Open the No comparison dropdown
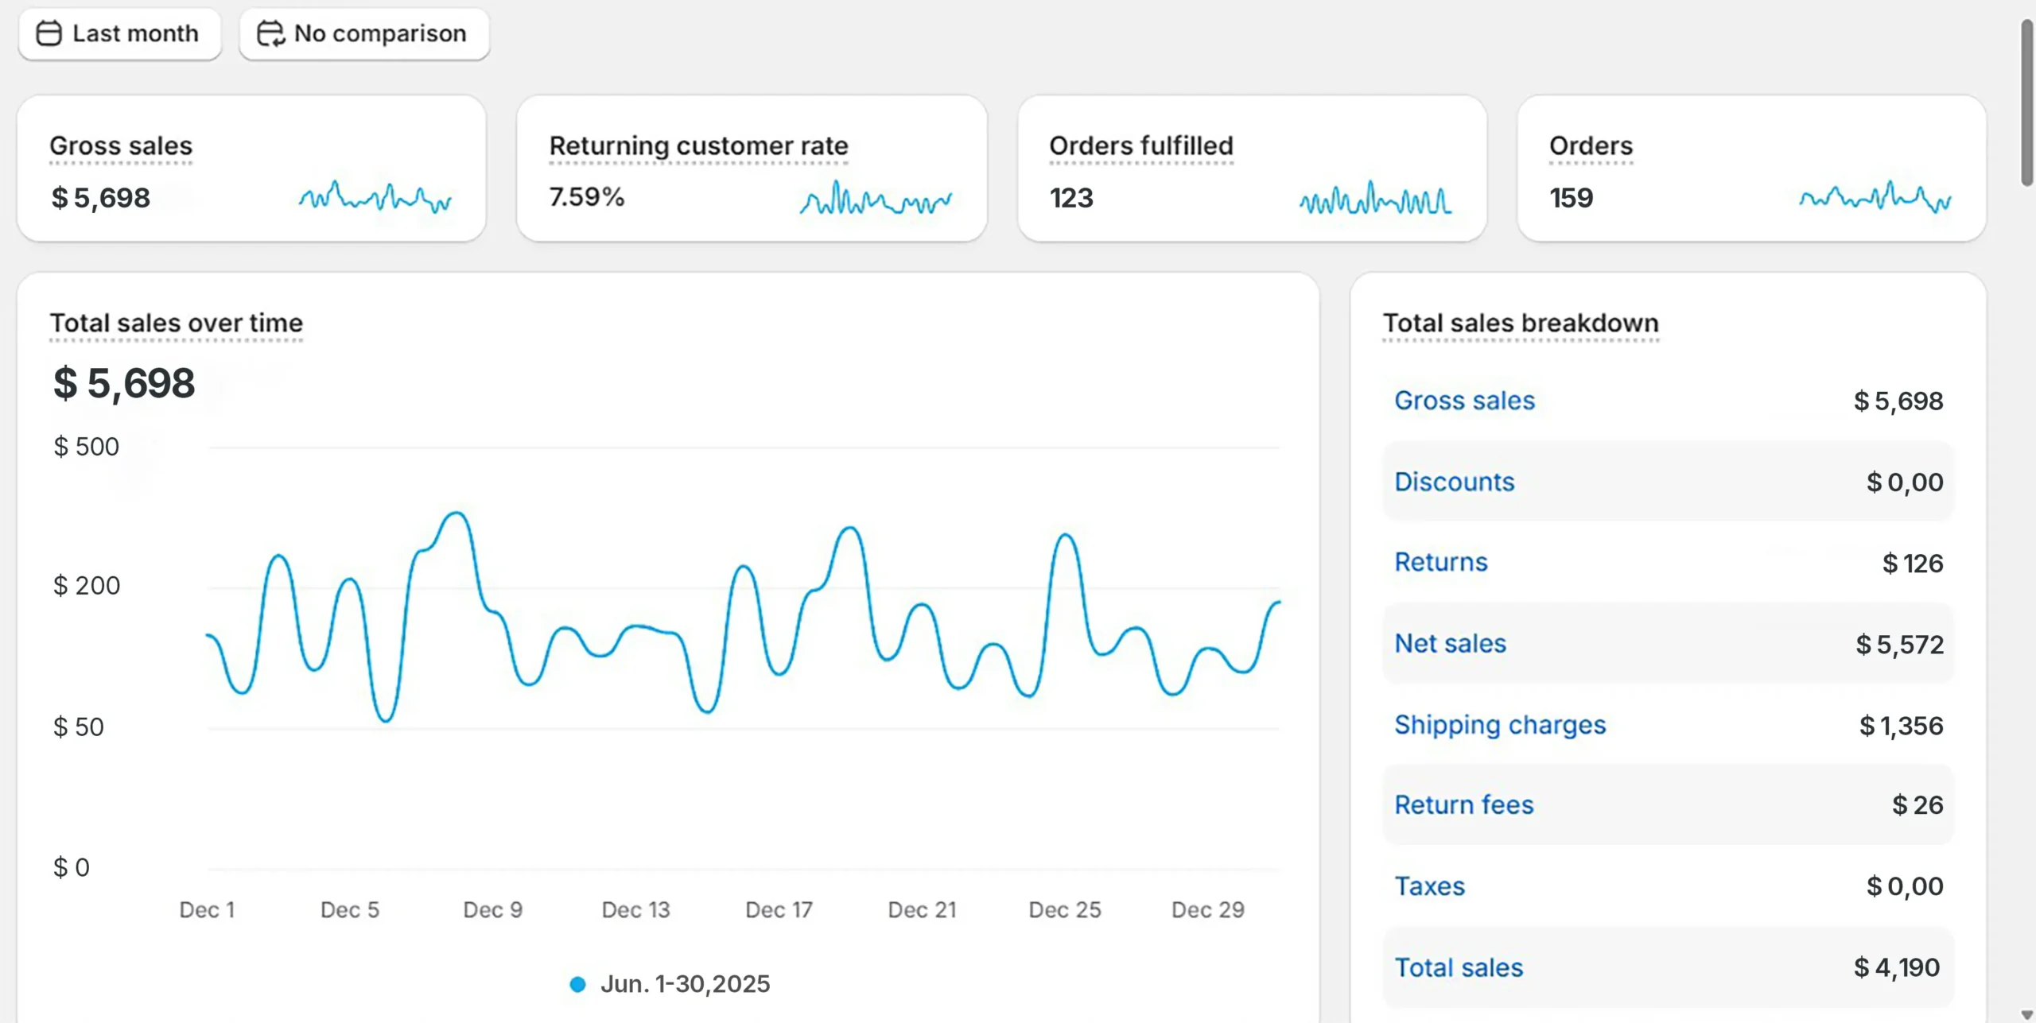The image size is (2036, 1023). point(364,33)
